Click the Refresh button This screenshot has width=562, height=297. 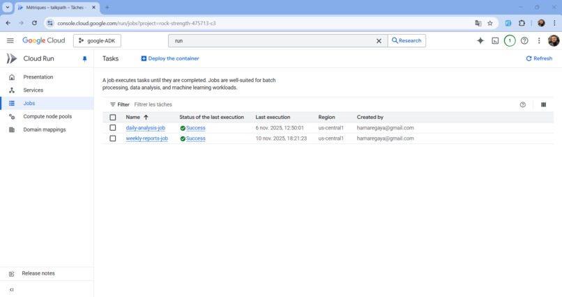pyautogui.click(x=539, y=58)
